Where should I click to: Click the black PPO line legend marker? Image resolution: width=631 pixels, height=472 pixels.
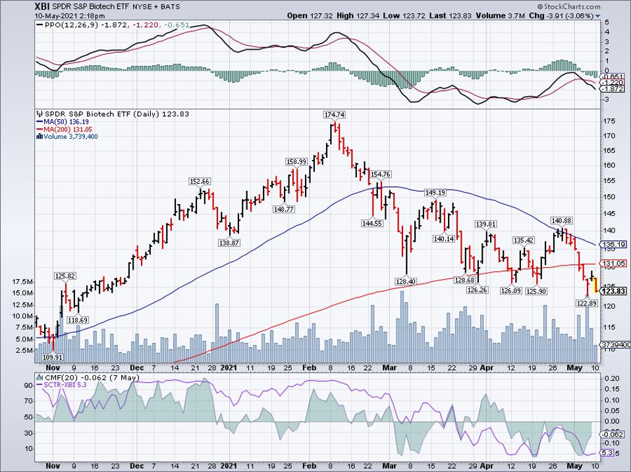[x=40, y=25]
